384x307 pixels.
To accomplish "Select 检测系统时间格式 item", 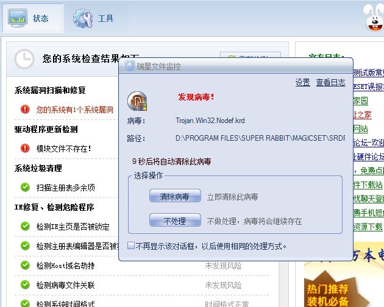I will (x=65, y=304).
